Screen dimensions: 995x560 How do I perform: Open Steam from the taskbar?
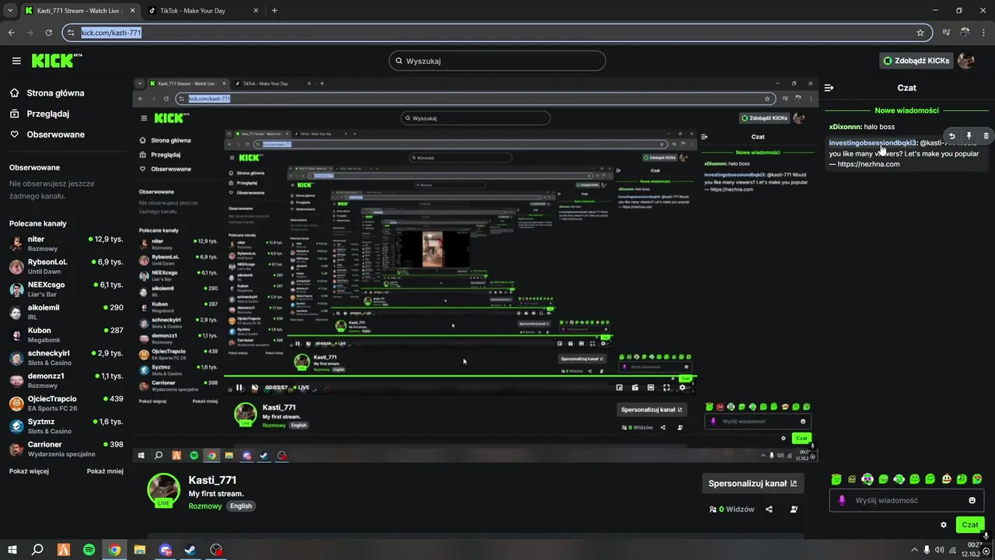point(190,550)
